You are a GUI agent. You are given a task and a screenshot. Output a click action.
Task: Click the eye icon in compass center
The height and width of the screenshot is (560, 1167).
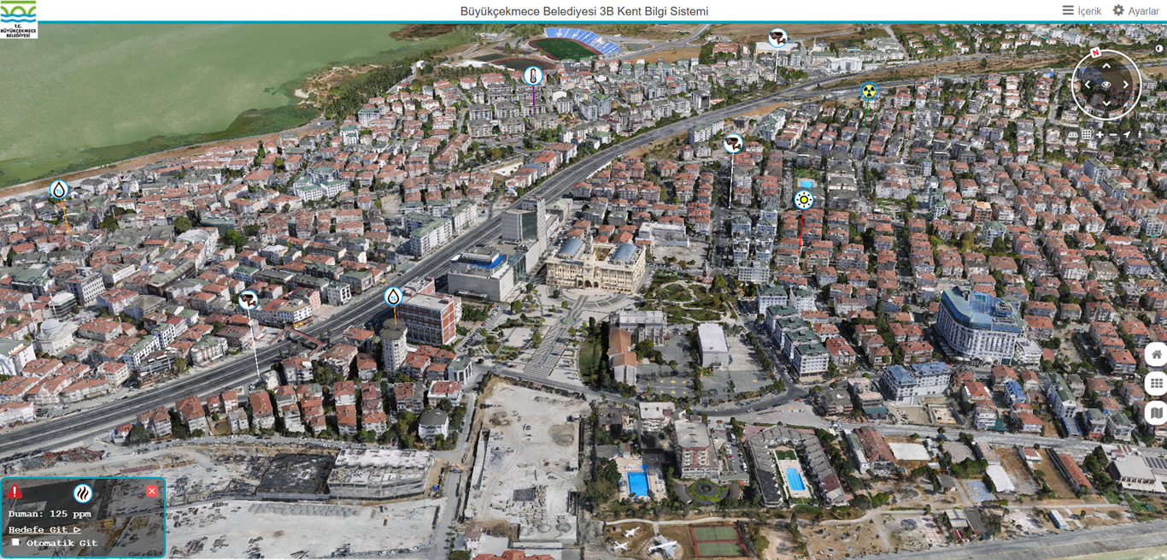coord(1106,85)
